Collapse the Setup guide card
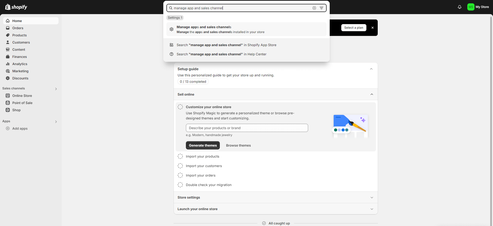The image size is (493, 226). coord(371,69)
